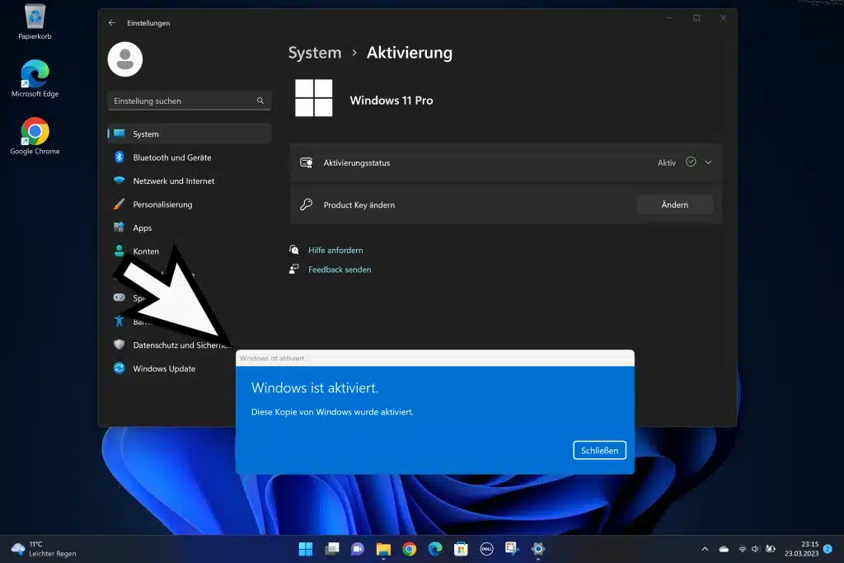Launch Edge from the taskbar
844x563 pixels.
click(435, 549)
